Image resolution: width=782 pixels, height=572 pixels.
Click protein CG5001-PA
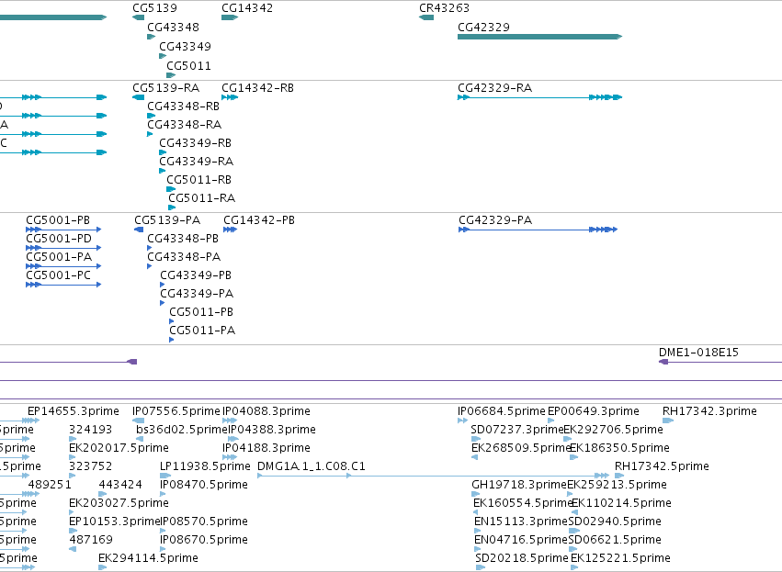[63, 266]
